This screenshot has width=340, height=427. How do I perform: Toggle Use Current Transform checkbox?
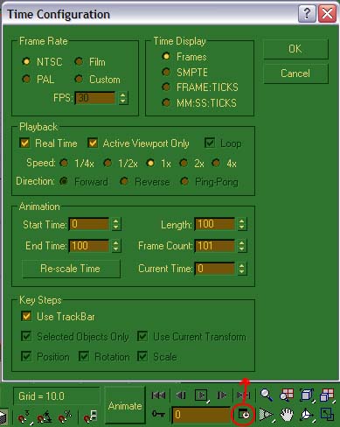(x=142, y=336)
